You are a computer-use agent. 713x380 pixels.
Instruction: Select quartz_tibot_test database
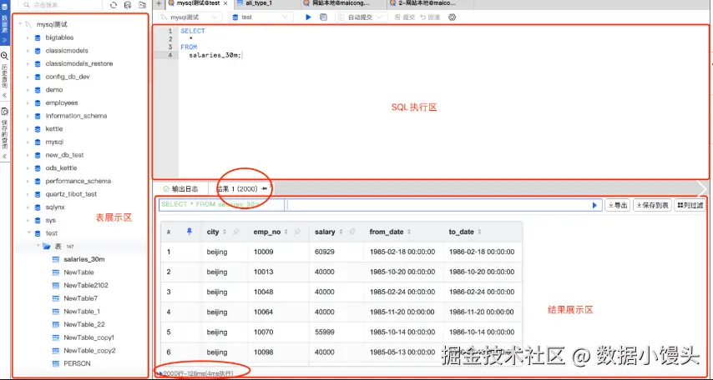72,194
